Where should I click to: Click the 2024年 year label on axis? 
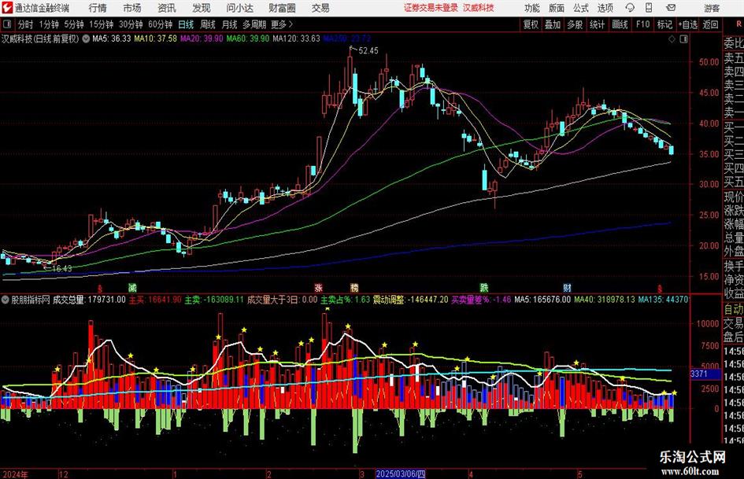click(x=15, y=474)
